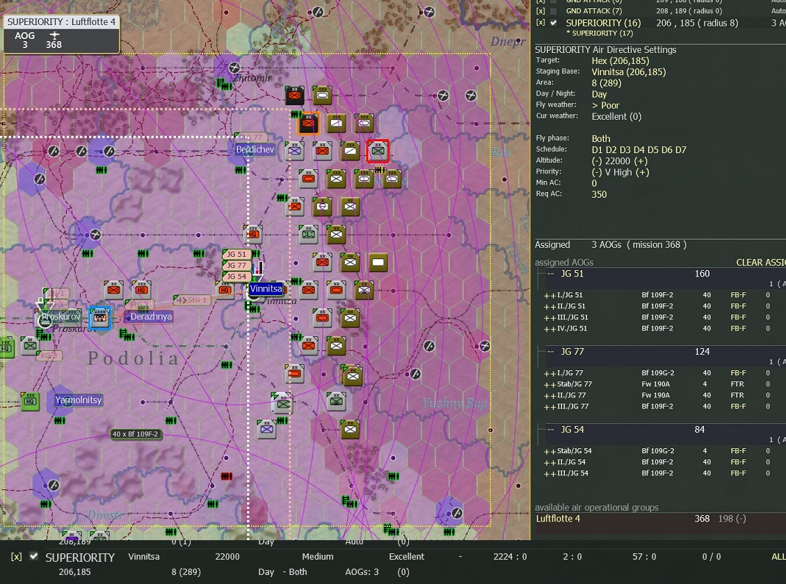Expand the Stab/JG 54 row
Image resolution: width=786 pixels, height=584 pixels.
[550, 451]
